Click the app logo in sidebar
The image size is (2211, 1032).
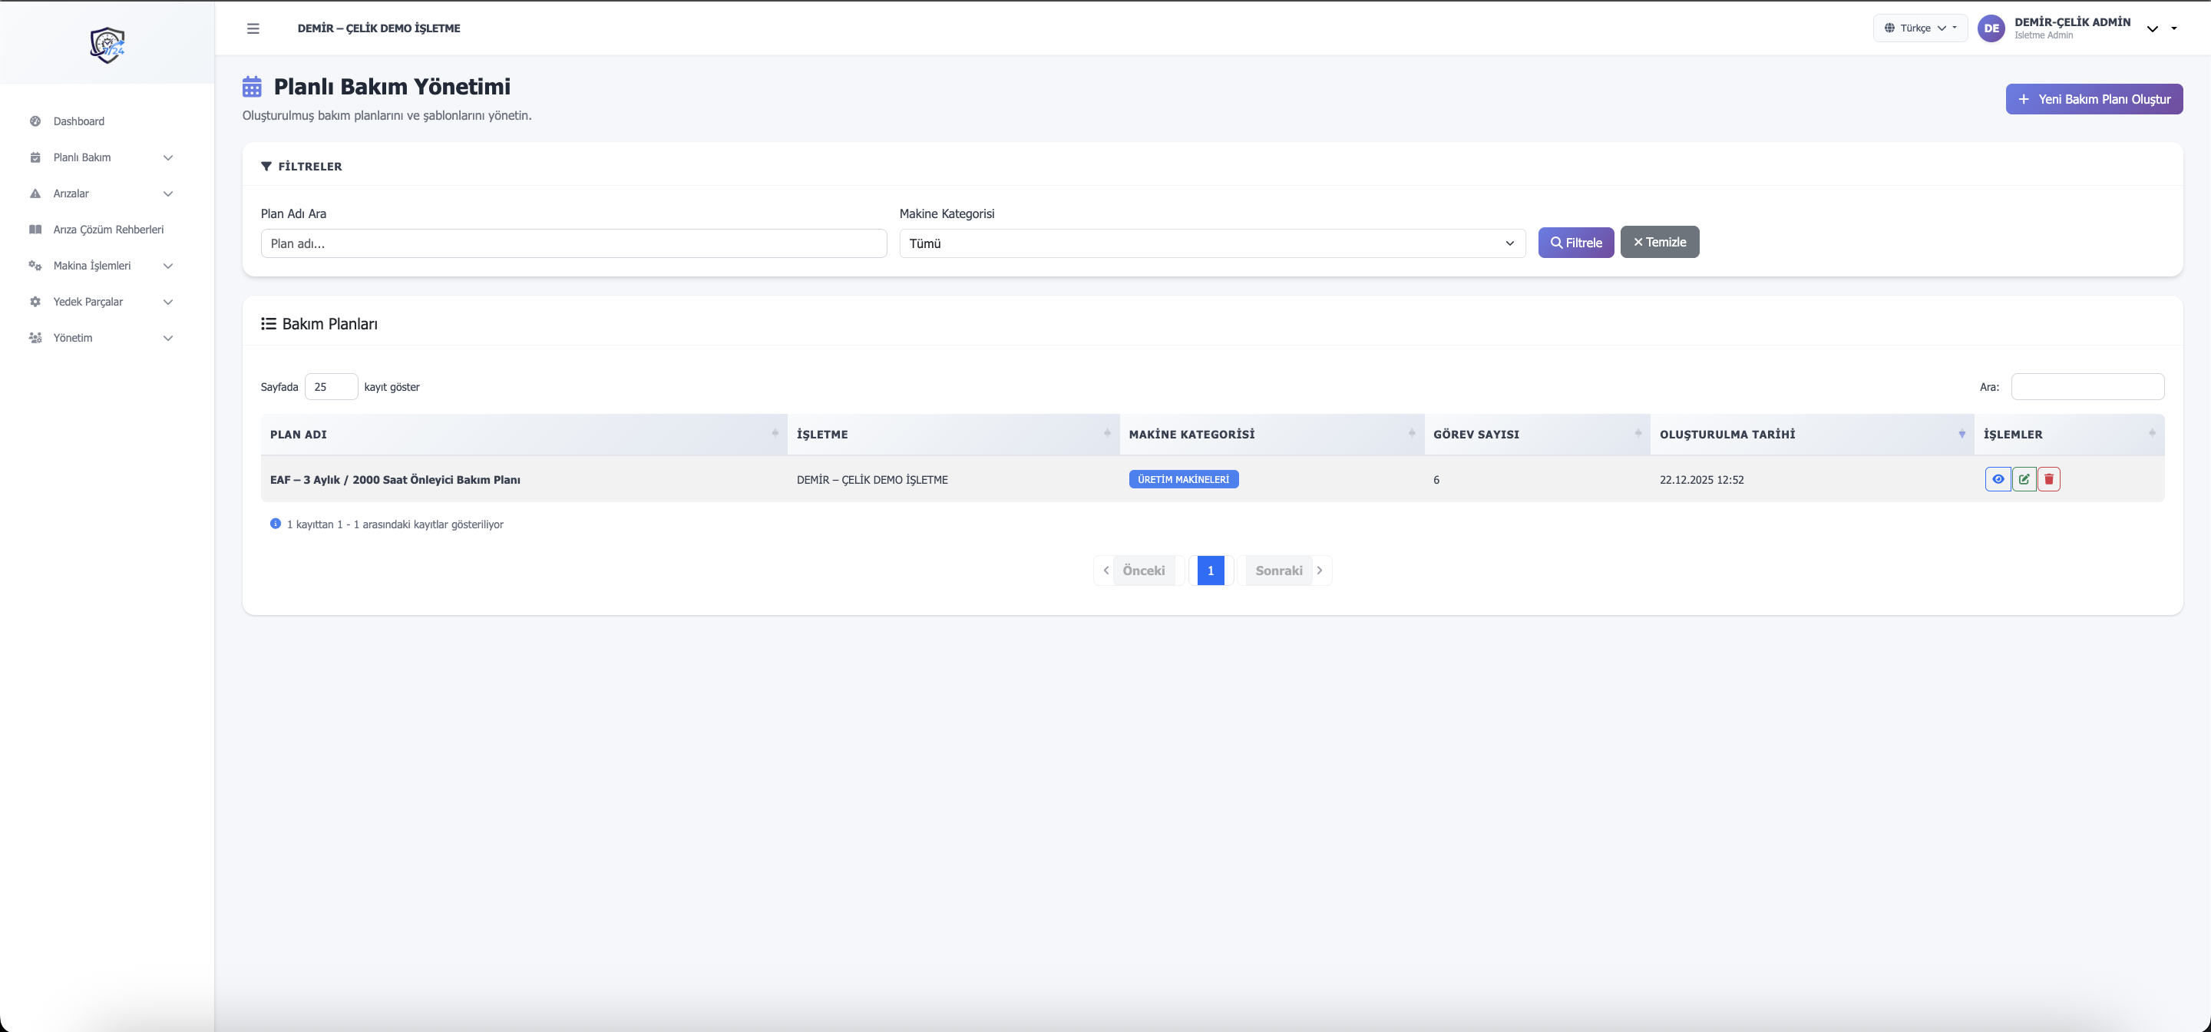click(x=107, y=45)
